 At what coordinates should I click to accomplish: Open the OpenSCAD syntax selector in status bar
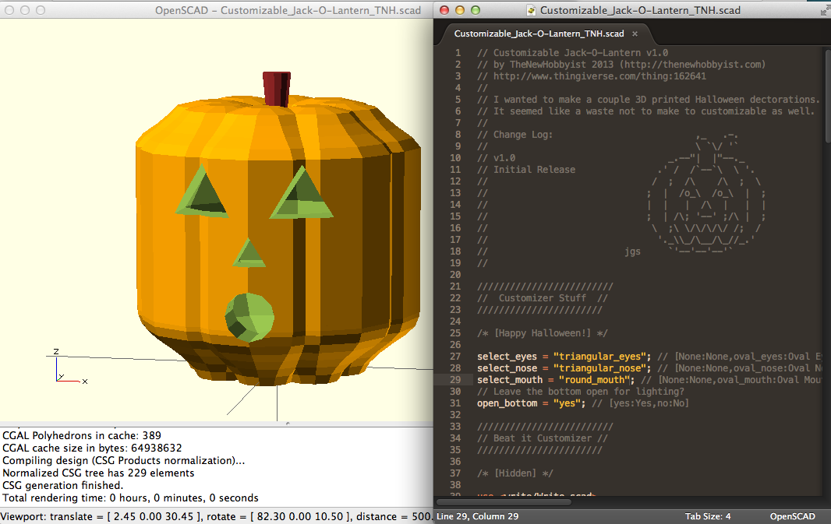[792, 515]
